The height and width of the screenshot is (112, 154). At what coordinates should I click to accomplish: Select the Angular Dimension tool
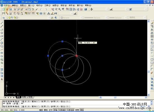click(22, 14)
